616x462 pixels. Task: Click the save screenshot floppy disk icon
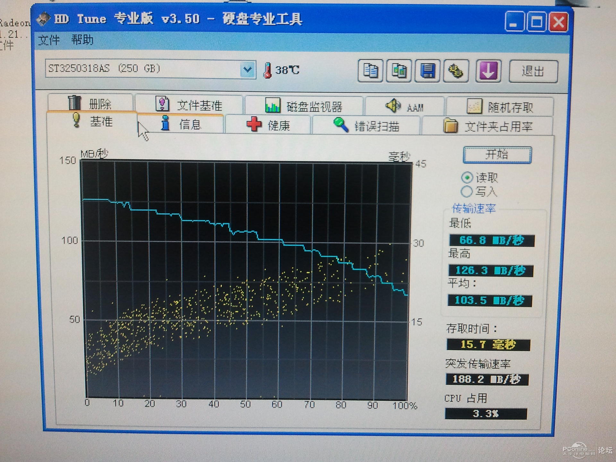click(x=427, y=71)
